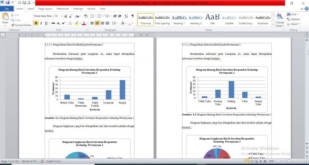The height and width of the screenshot is (165, 309).
Task: Expand the Styles gallery more arrow
Action: pos(273,25)
